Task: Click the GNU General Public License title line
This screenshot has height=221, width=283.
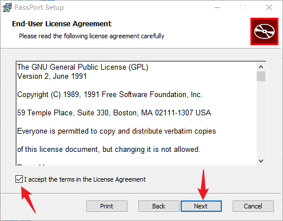Action: point(83,67)
